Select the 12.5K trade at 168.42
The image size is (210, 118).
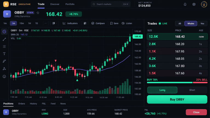(x=177, y=37)
